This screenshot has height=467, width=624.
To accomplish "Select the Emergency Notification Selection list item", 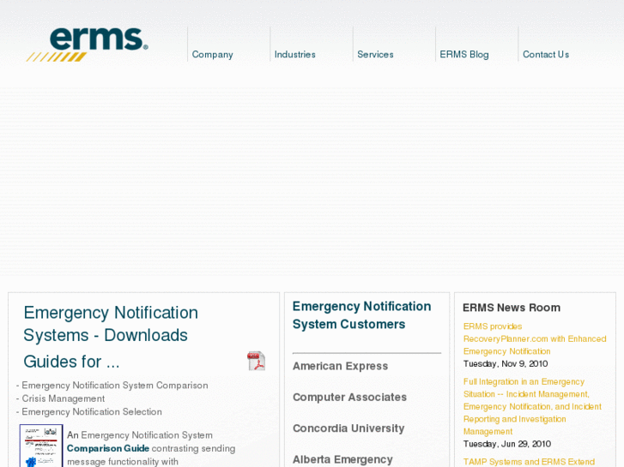I will click(92, 412).
